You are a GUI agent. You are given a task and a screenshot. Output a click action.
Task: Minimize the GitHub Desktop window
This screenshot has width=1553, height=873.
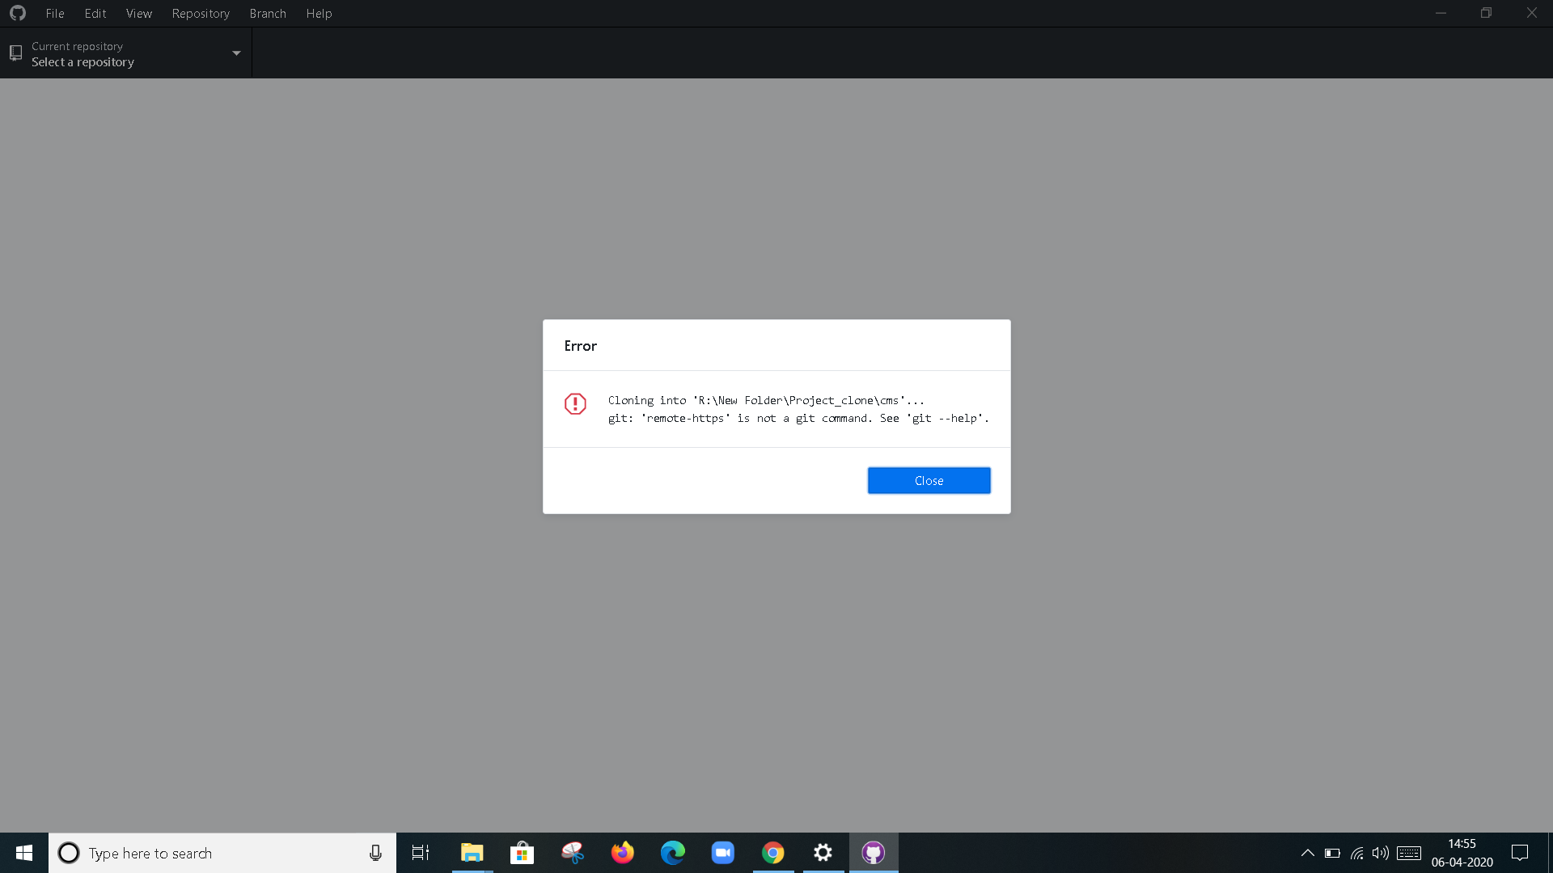click(1441, 13)
